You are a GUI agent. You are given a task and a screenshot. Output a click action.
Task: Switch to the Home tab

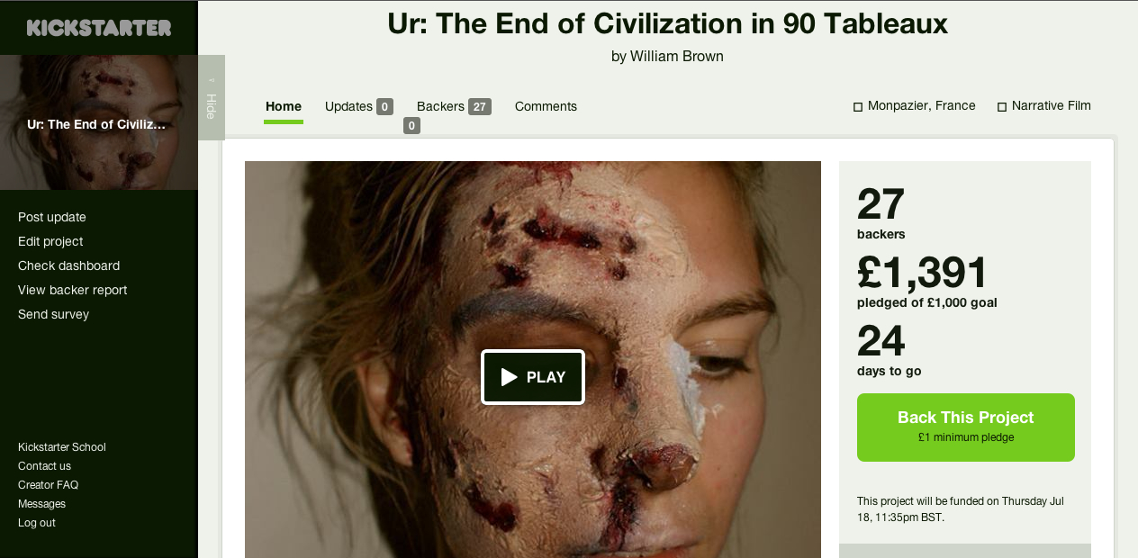coord(284,106)
